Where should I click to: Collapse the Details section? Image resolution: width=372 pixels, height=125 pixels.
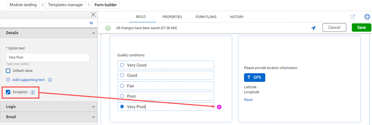click(49, 33)
